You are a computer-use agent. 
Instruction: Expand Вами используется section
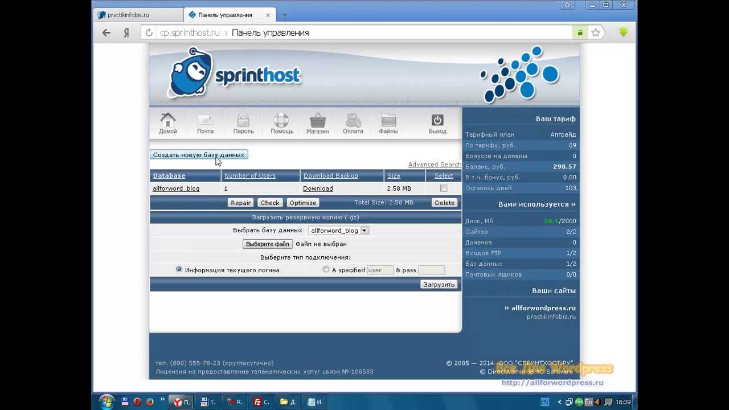537,204
